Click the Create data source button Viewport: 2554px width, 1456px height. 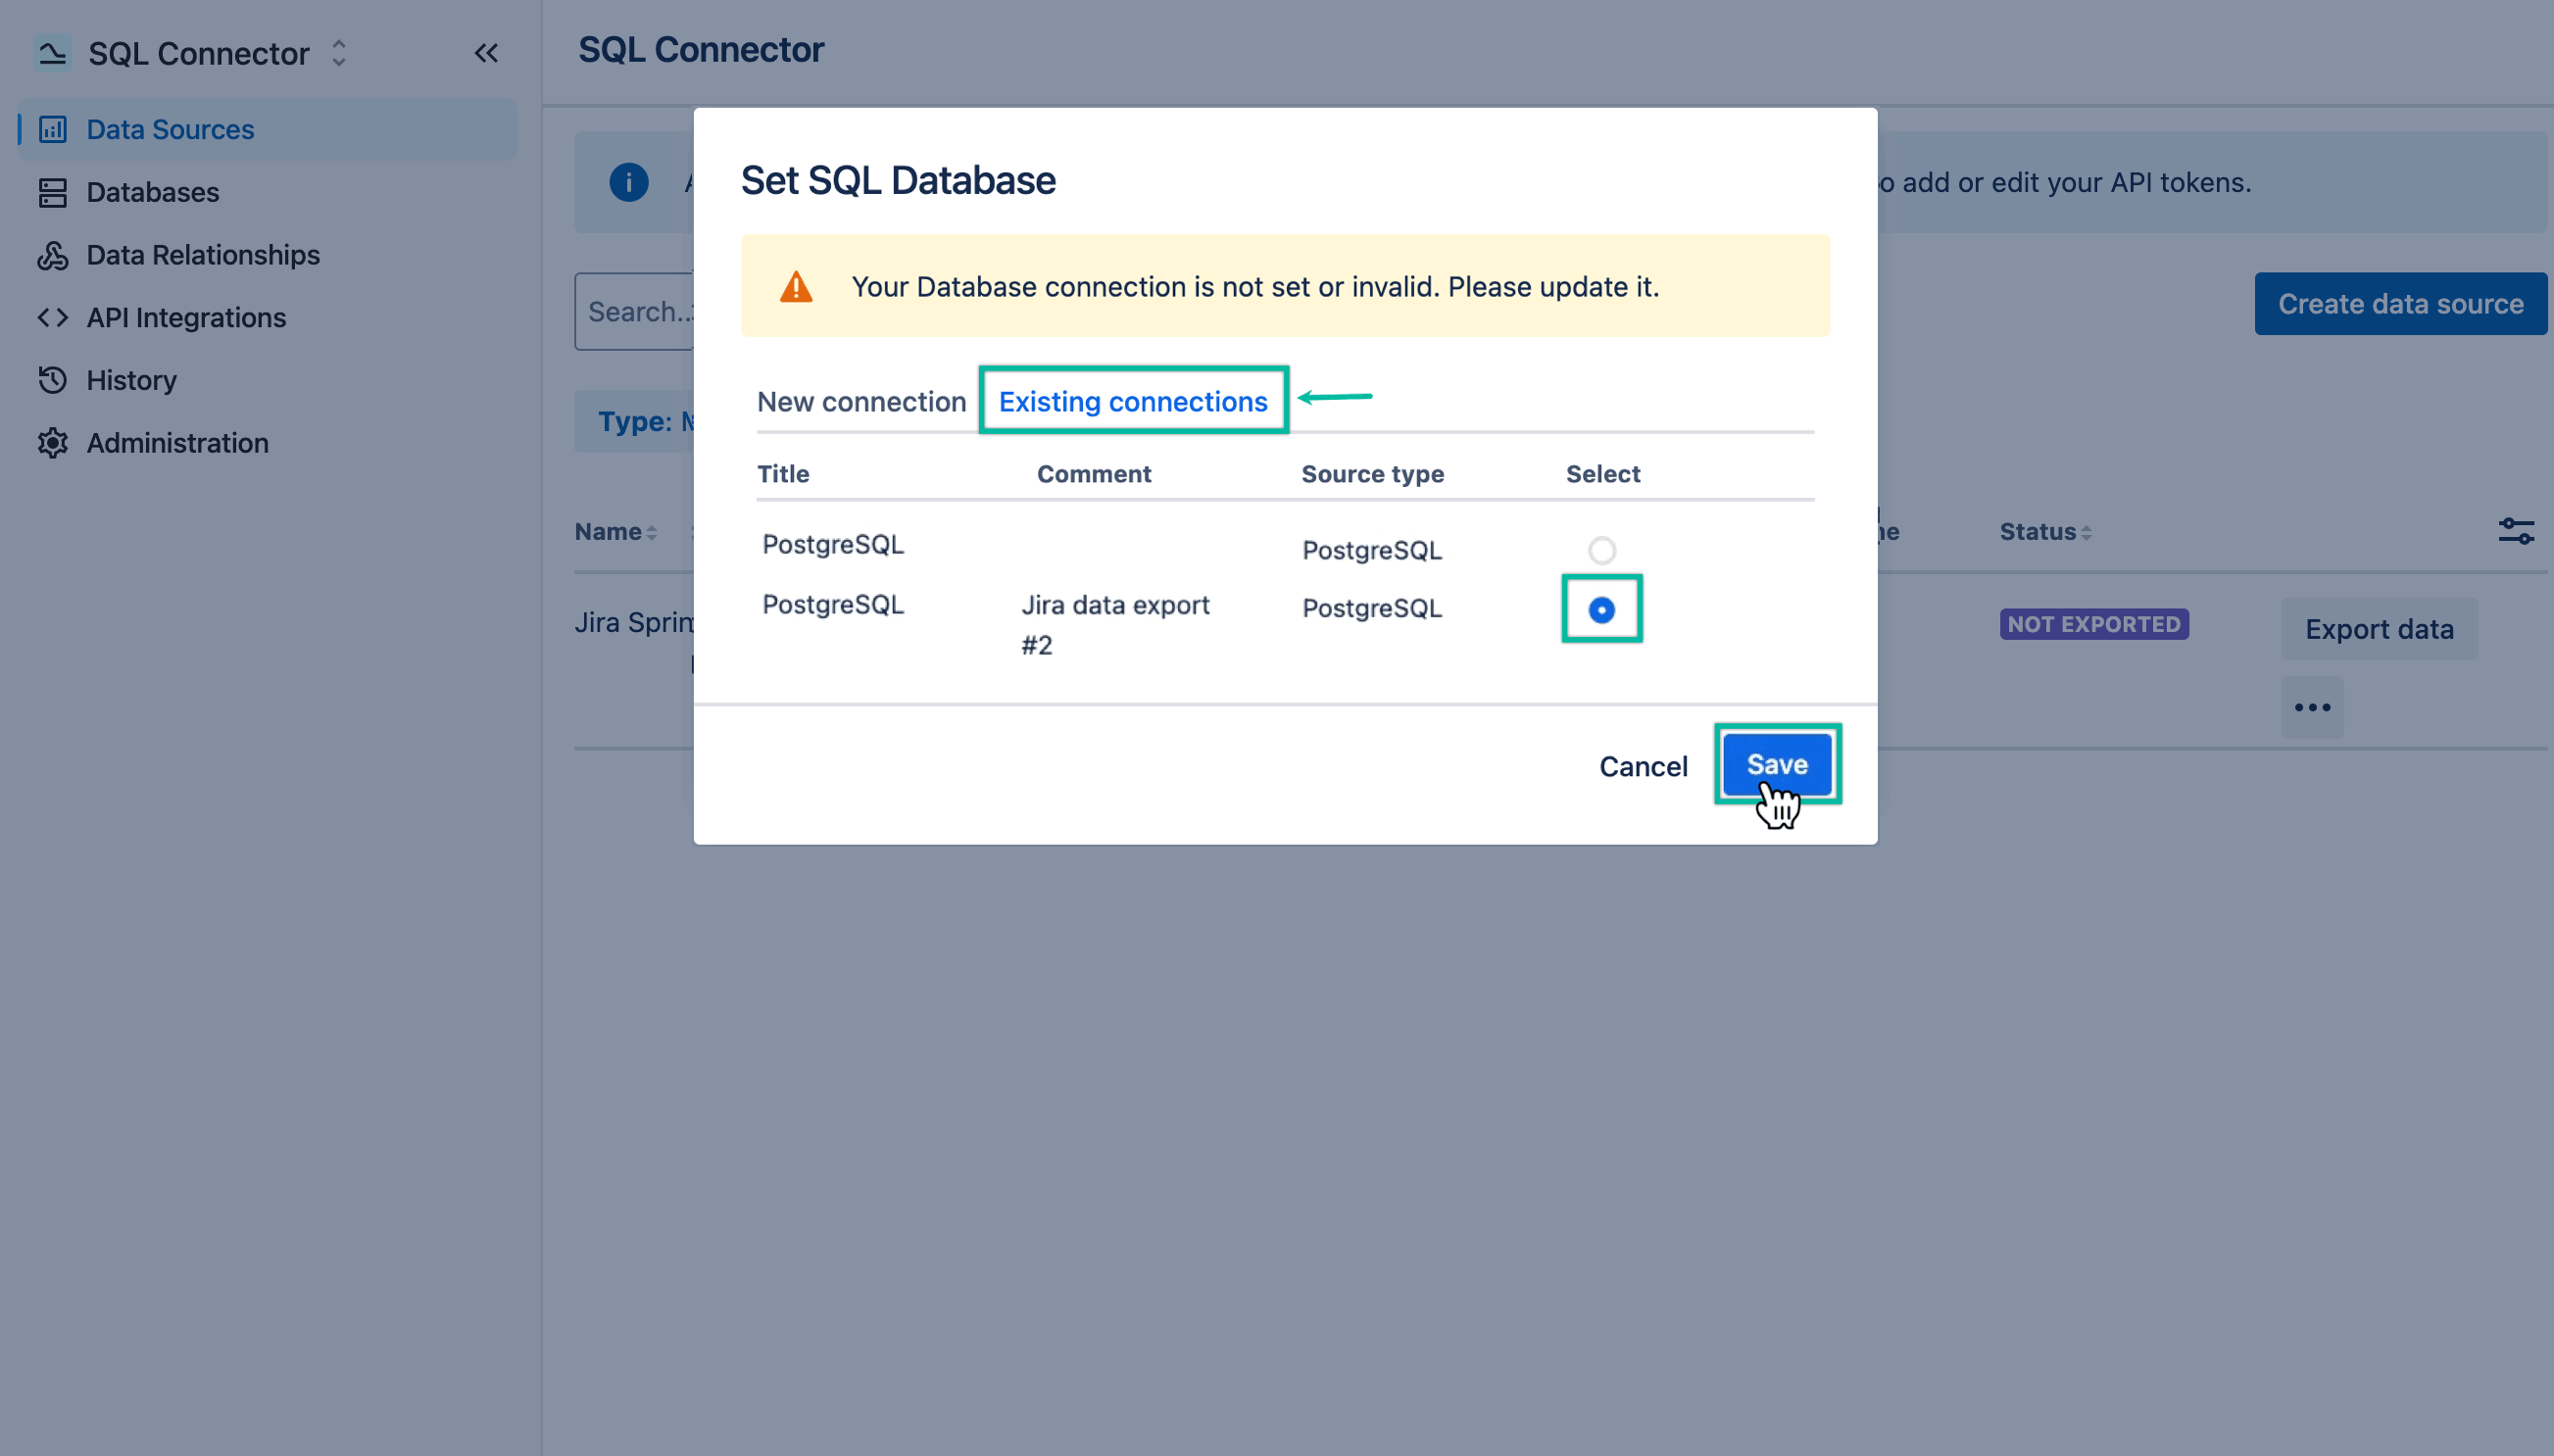click(2401, 303)
